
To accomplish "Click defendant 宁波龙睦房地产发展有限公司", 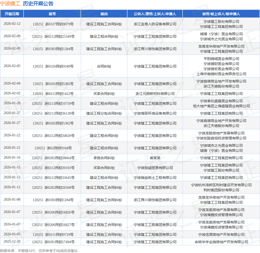I will pos(221,133).
